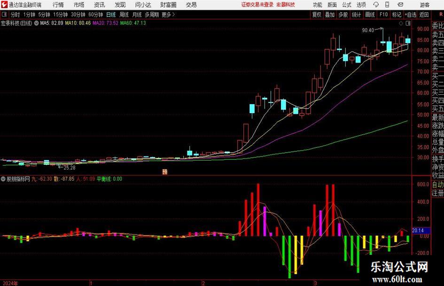Click the 叠加 overlay button
The height and width of the screenshot is (286, 444).
pos(330,15)
